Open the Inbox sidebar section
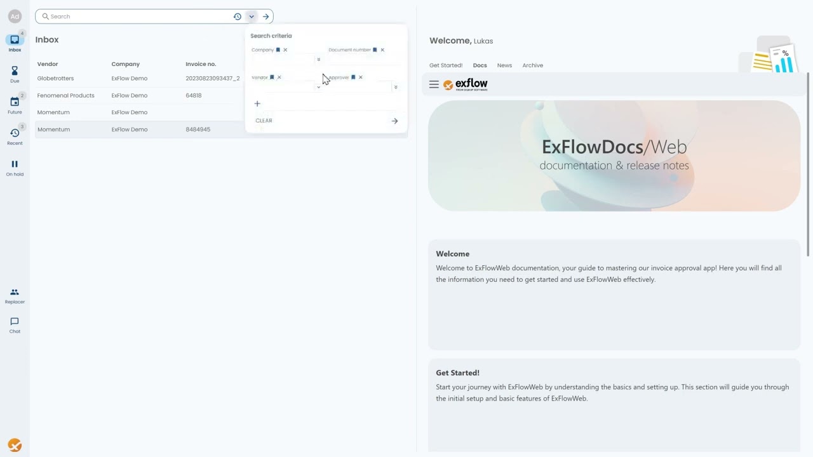This screenshot has width=813, height=457. click(15, 43)
